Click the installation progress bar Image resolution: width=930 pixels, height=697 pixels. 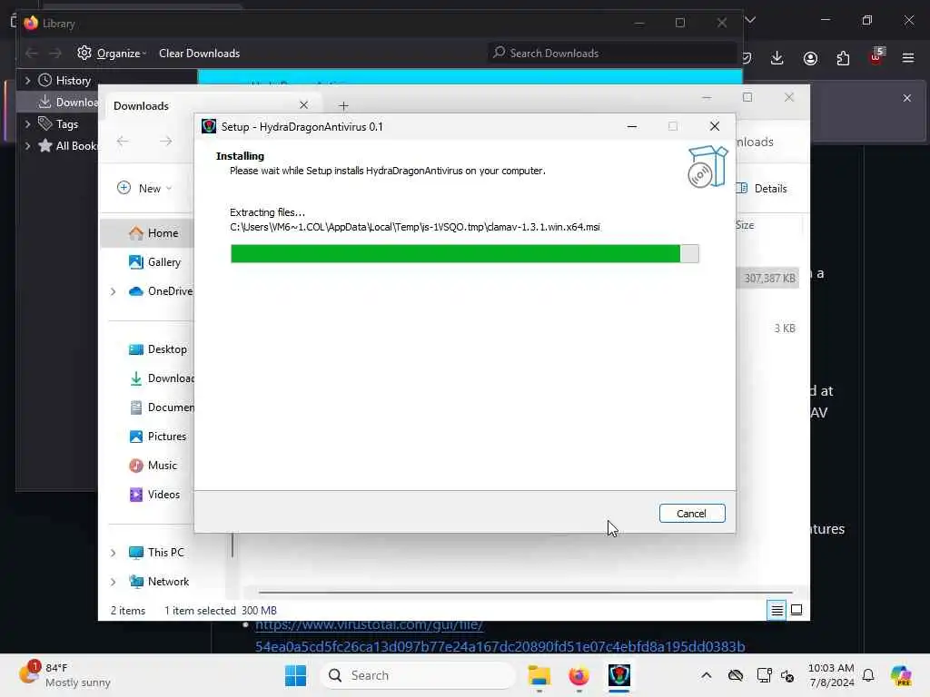[x=464, y=254]
